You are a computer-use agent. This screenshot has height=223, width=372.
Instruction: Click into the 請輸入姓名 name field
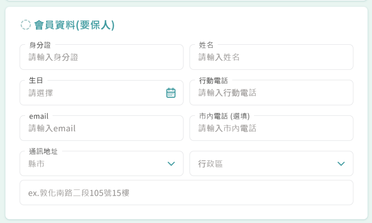tap(271, 57)
